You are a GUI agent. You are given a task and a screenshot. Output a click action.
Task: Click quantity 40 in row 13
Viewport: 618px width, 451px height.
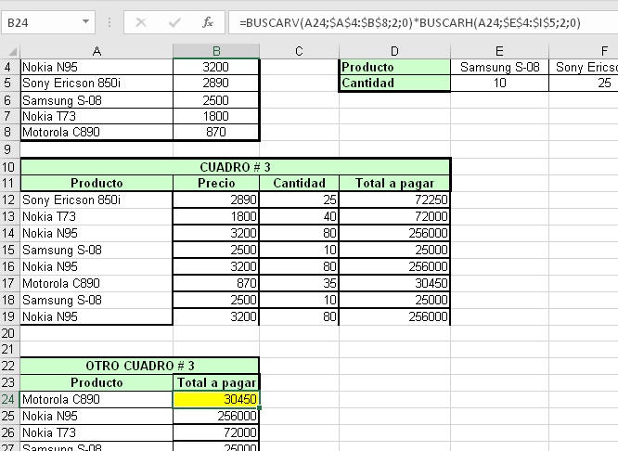299,216
